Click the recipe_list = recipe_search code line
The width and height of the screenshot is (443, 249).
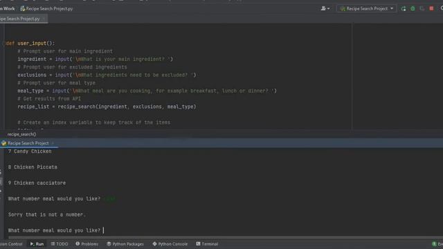pyautogui.click(x=107, y=107)
